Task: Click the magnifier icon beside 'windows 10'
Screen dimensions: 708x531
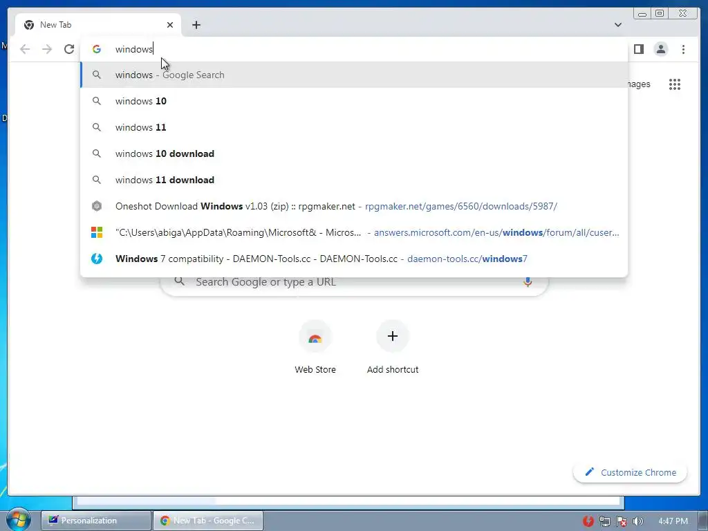Action: [x=97, y=101]
